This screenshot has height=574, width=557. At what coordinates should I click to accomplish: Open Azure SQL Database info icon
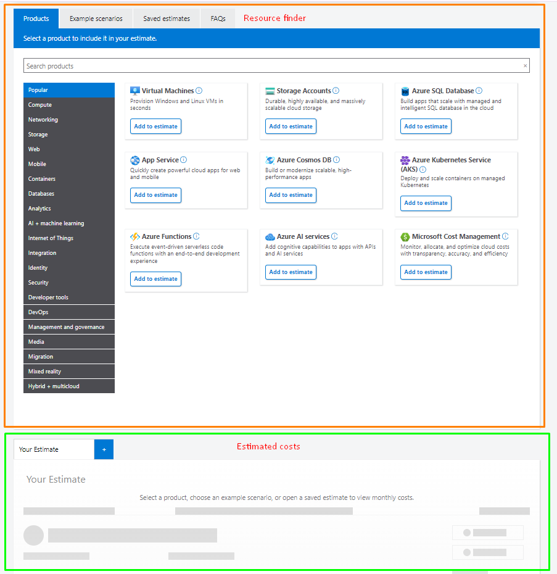[479, 90]
